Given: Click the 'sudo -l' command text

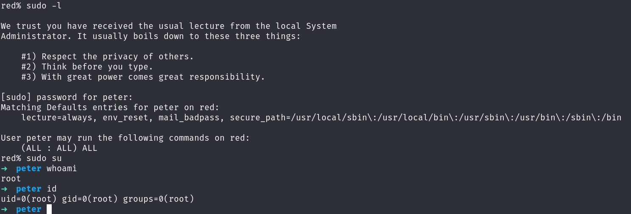Looking at the screenshot, I should pyautogui.click(x=44, y=6).
